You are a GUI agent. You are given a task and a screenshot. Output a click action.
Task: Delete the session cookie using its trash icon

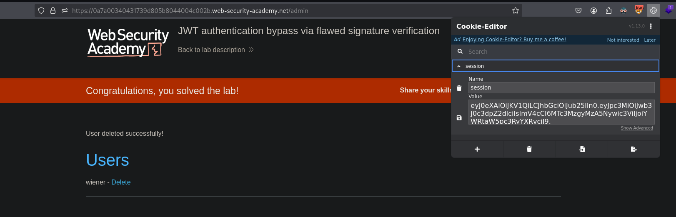tap(459, 88)
